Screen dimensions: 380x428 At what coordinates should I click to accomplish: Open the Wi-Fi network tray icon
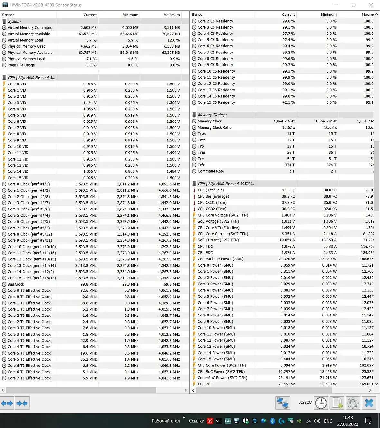pos(309,421)
